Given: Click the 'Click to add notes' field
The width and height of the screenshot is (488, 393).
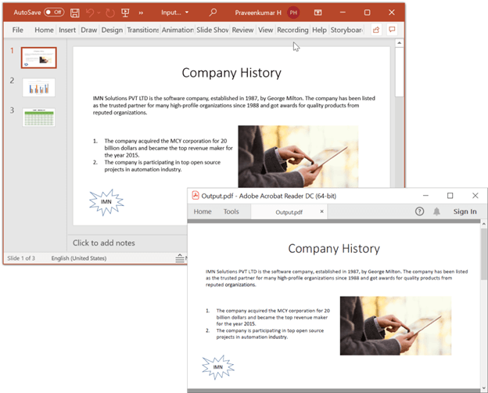Looking at the screenshot, I should [104, 243].
